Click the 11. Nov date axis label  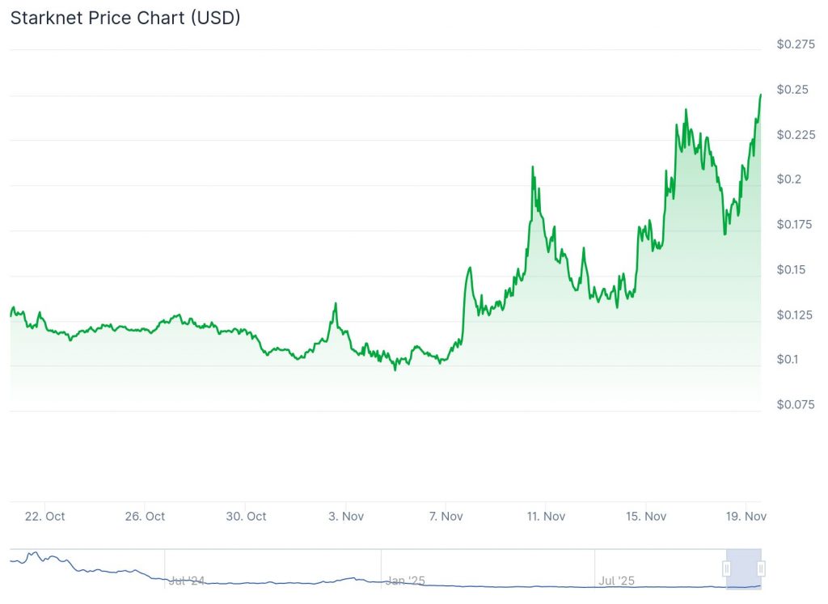point(545,516)
